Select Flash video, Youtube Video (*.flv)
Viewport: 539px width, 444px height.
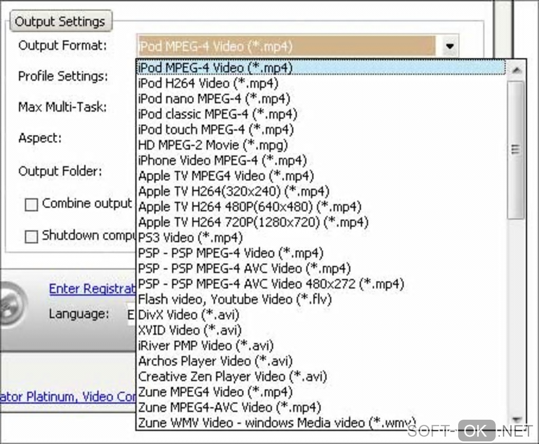point(321,299)
